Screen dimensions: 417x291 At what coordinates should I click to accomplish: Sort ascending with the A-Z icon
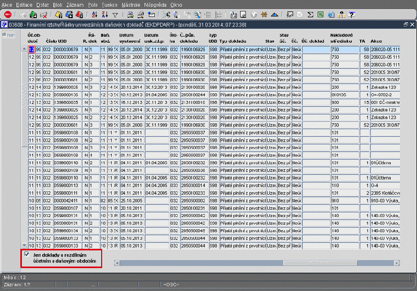94,15
